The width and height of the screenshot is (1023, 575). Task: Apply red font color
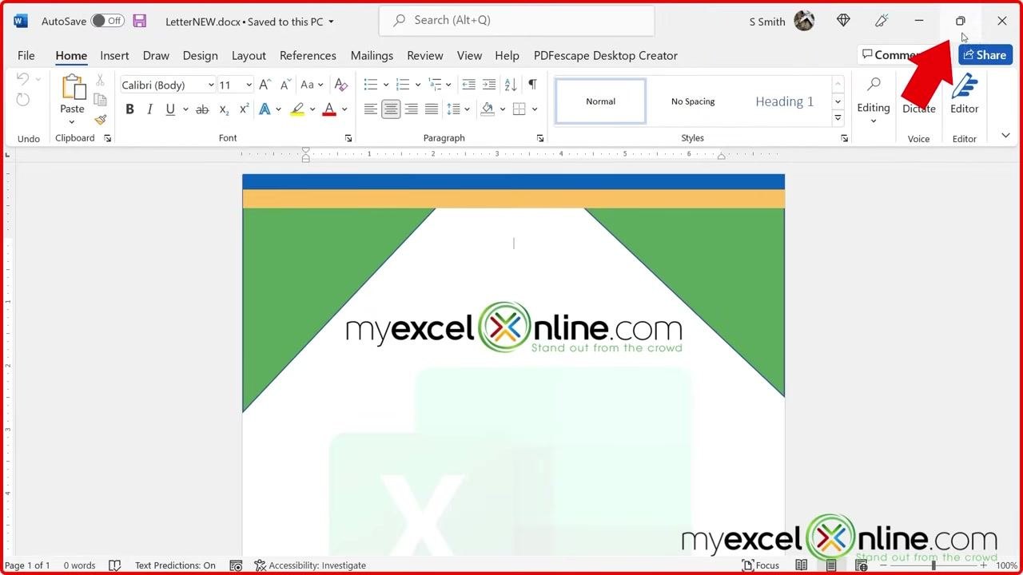coord(329,109)
